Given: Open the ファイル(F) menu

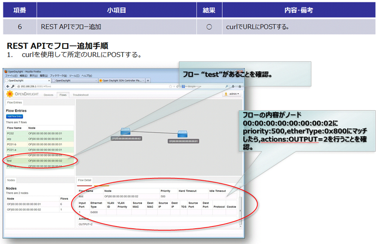Looking at the screenshot, I should click(x=11, y=76).
